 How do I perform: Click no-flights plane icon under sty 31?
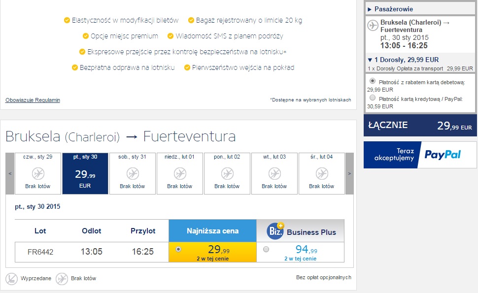(133, 174)
